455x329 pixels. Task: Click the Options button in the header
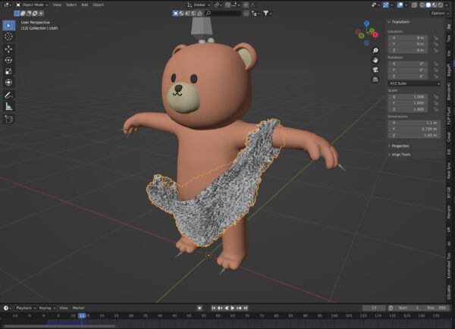[438, 13]
